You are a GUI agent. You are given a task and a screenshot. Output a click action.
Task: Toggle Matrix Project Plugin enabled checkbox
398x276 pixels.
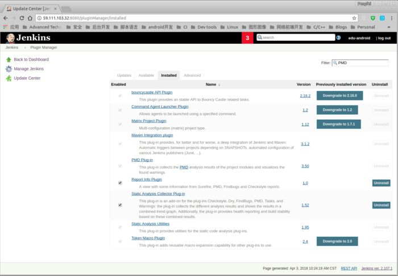(120, 124)
